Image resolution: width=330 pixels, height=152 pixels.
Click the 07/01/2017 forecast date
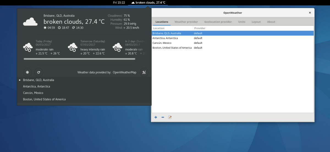(x=88, y=45)
